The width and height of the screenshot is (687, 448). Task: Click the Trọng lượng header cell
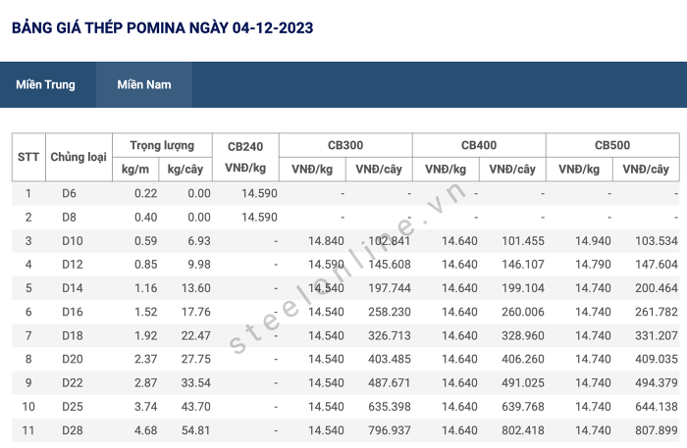[x=162, y=145]
